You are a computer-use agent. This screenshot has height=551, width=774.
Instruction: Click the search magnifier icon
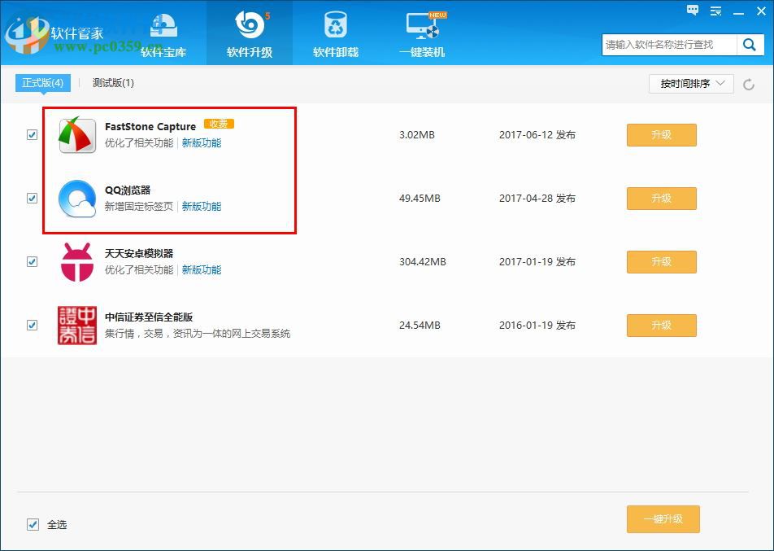[x=750, y=45]
